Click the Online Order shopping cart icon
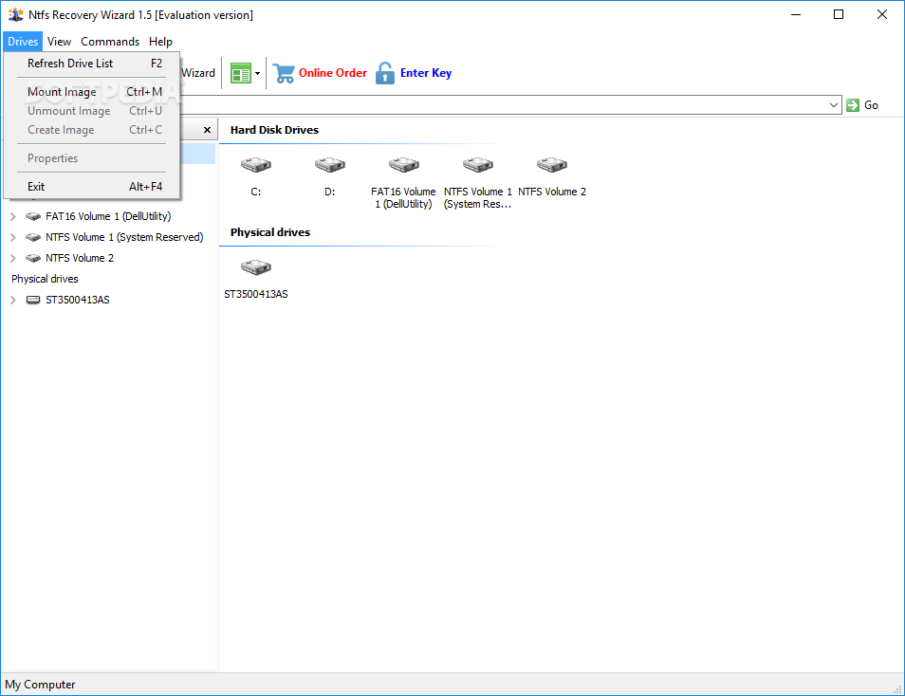905x696 pixels. tap(284, 73)
